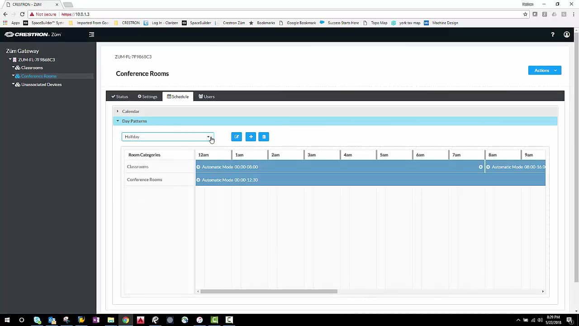This screenshot has width=579, height=326.
Task: Click the 12am timeline header
Action: tap(213, 155)
